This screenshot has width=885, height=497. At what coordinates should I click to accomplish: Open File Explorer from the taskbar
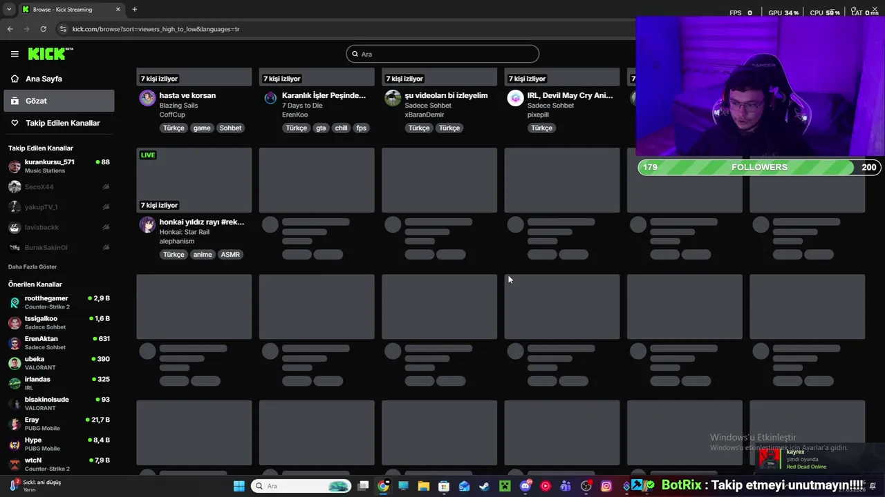pyautogui.click(x=423, y=486)
